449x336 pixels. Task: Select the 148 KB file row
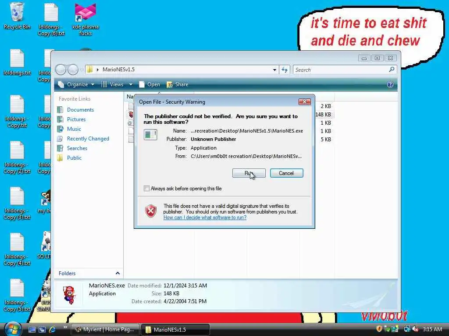tap(323, 115)
